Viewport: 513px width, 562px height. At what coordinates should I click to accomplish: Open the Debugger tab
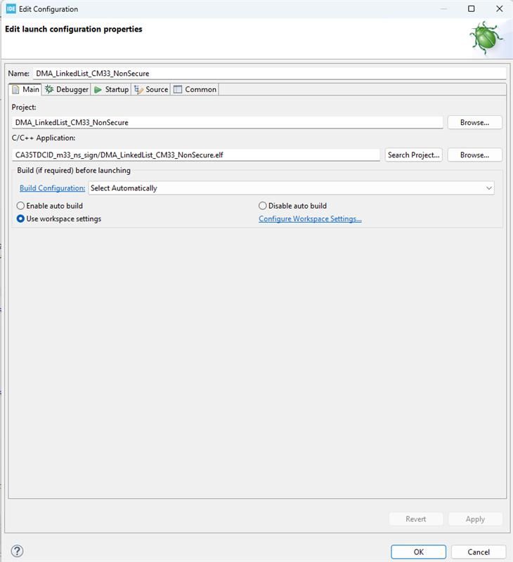(67, 89)
